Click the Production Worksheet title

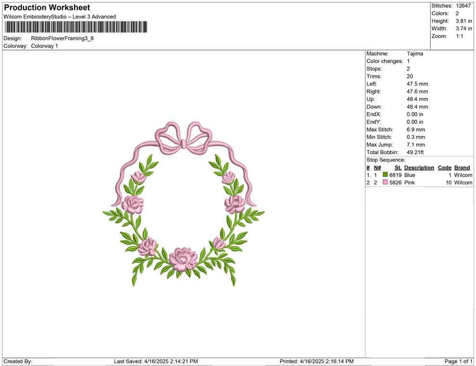[x=47, y=7]
